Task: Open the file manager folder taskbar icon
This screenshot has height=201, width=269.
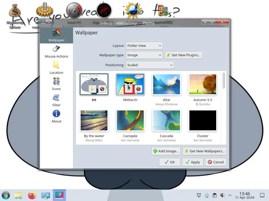Action: click(x=18, y=195)
